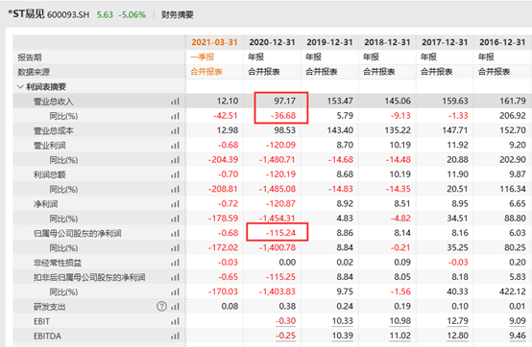Click revenue growth value -36.68
Viewport: 532px width, 347px height.
tap(283, 116)
